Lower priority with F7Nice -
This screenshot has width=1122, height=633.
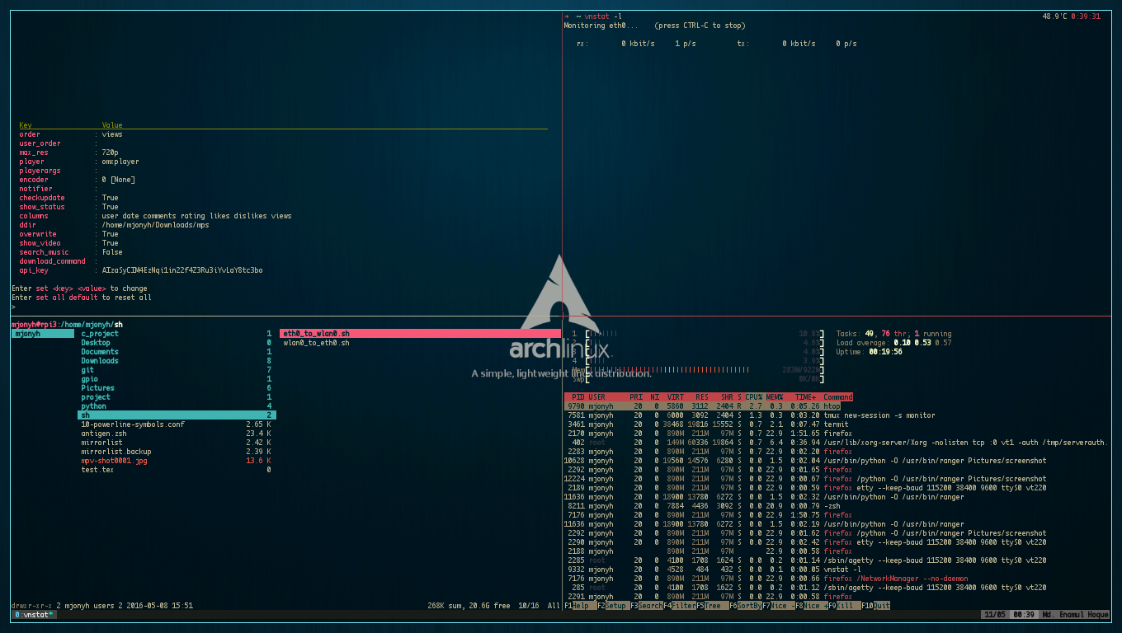click(780, 606)
